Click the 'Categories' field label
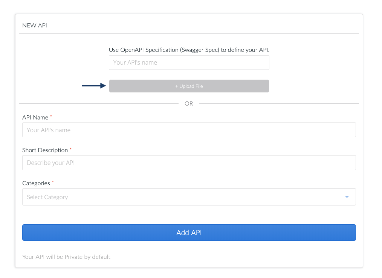Image resolution: width=382 pixels, height=278 pixels. [36, 183]
